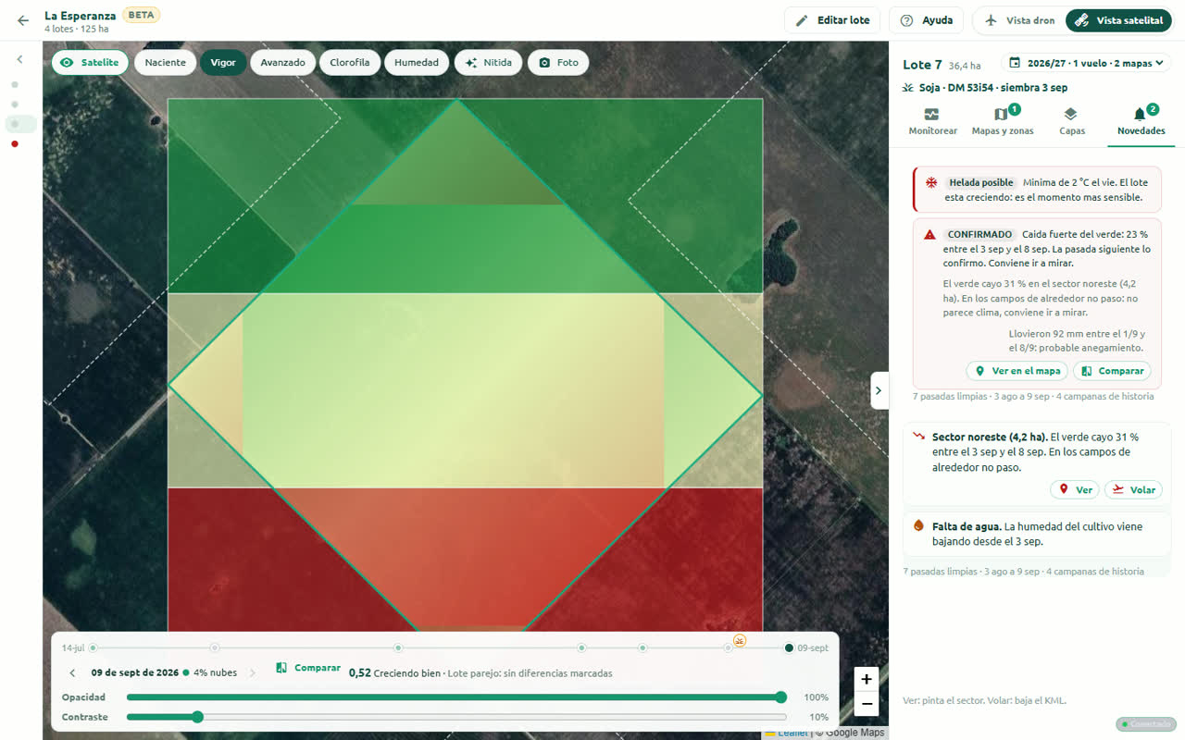This screenshot has height=740, width=1185.
Task: Switch to Vista satelital
Action: 1118,20
